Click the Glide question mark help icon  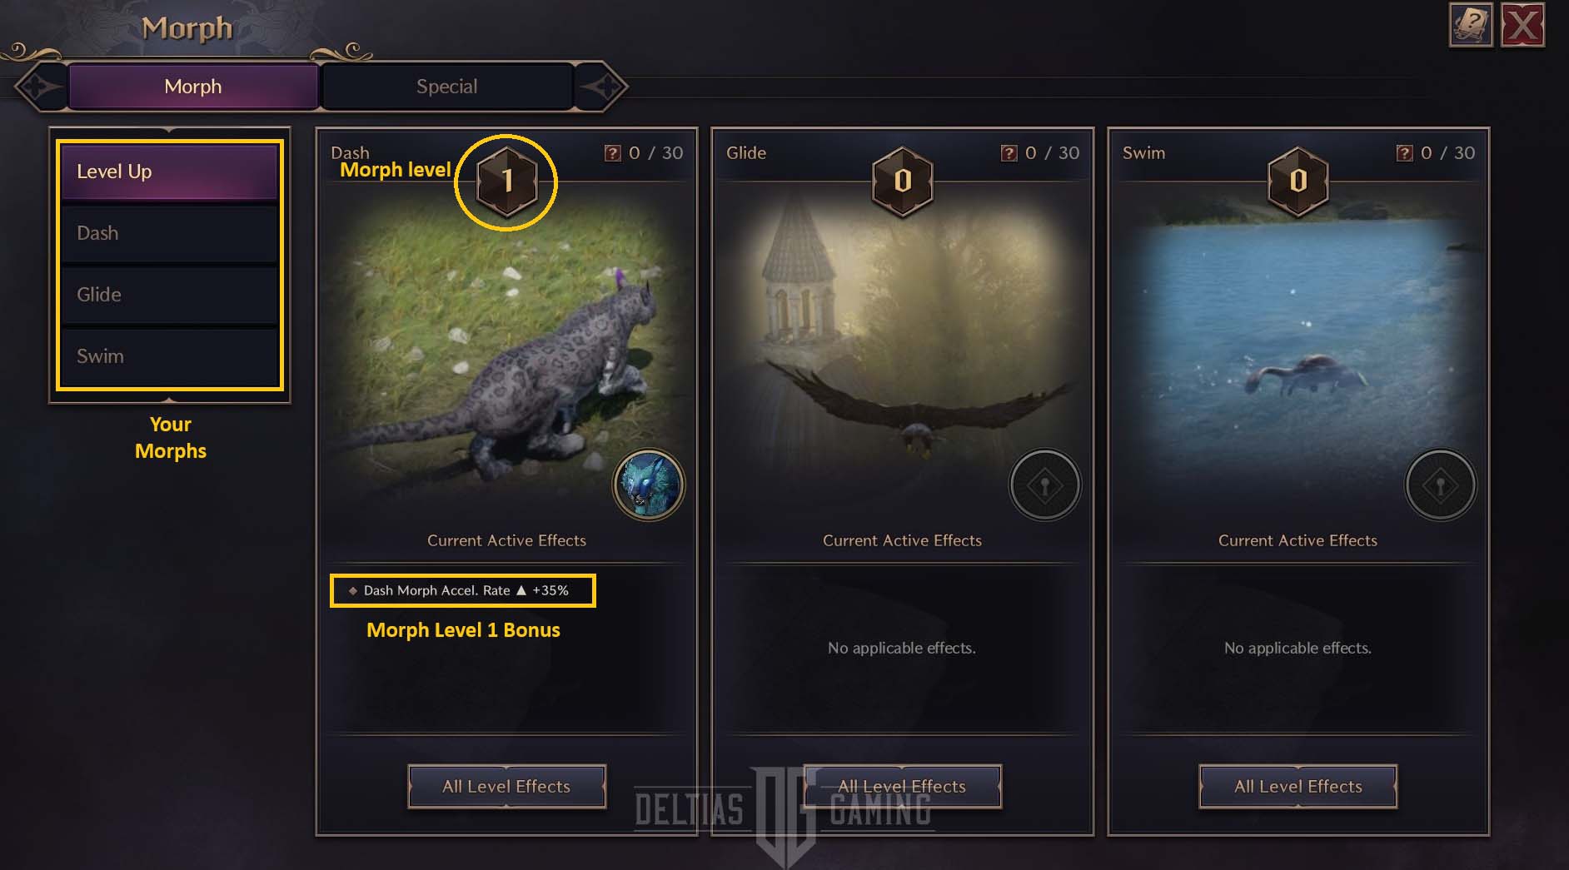(x=1009, y=153)
